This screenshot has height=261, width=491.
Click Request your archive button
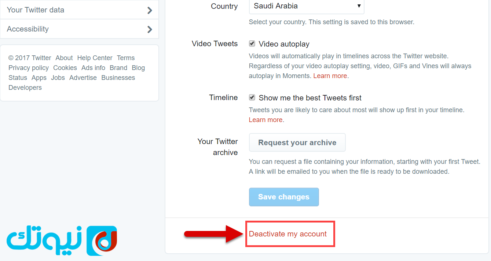[x=297, y=143]
